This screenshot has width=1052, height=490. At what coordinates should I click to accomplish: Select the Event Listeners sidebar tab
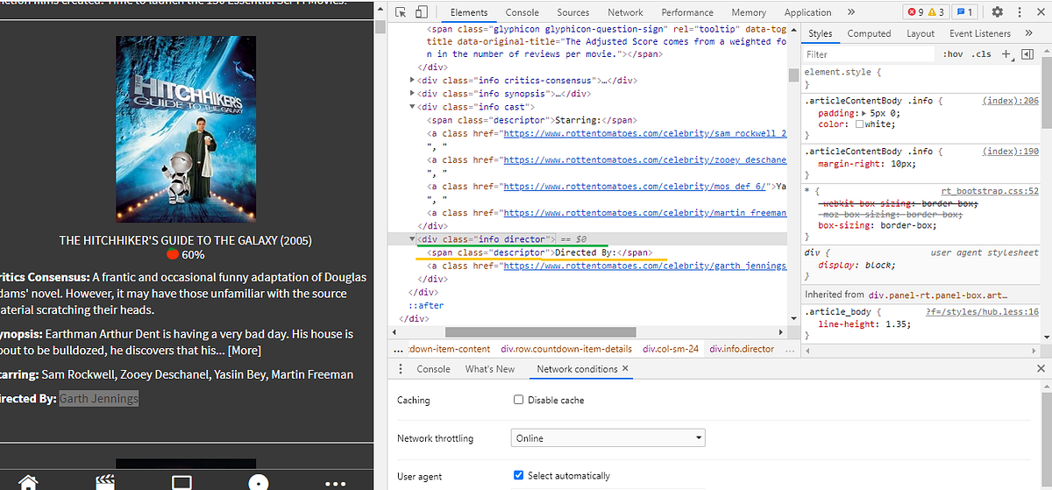pyautogui.click(x=980, y=33)
